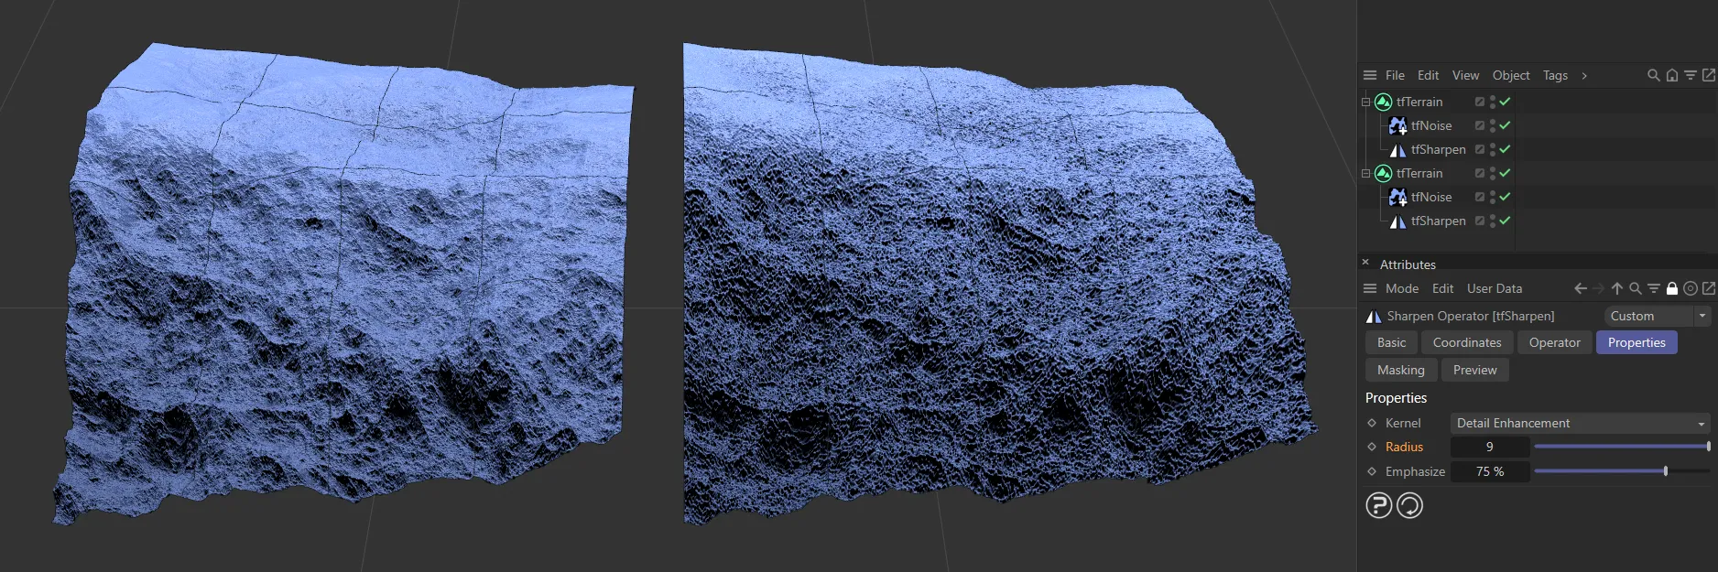Click the second tfNoise operator icon
Viewport: 1718px width, 572px height.
pos(1397,197)
